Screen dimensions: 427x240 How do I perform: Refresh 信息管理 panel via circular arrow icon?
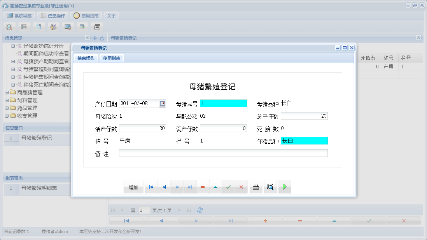(x=101, y=38)
